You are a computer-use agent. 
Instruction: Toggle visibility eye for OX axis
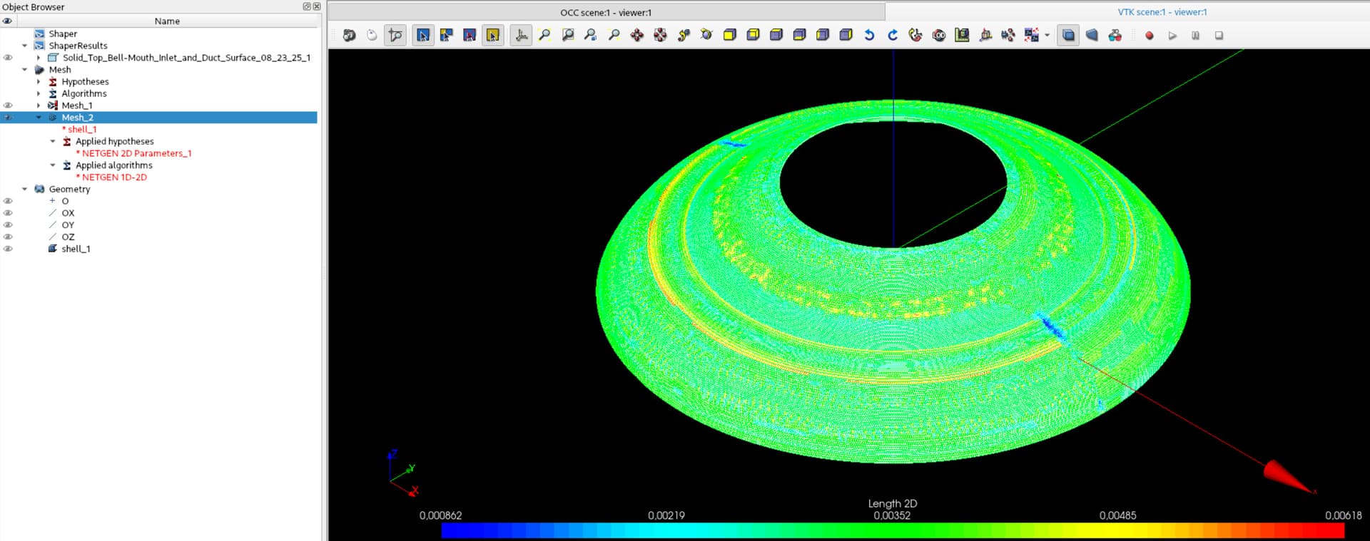(8, 213)
